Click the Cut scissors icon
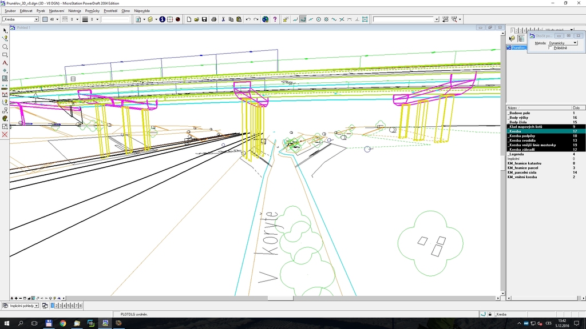The image size is (586, 329). pos(223,19)
